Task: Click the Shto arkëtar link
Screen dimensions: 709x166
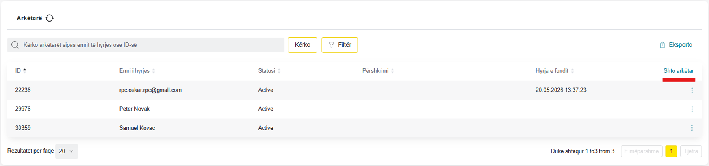Action: pyautogui.click(x=679, y=71)
